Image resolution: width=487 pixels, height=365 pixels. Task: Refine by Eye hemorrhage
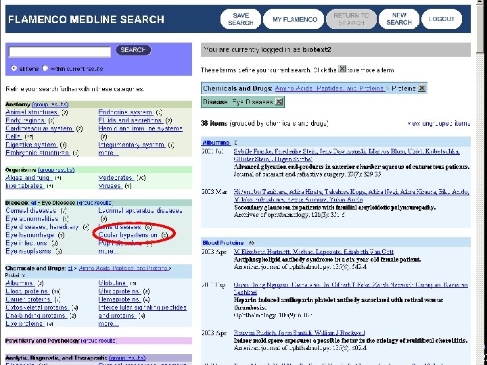[30, 235]
